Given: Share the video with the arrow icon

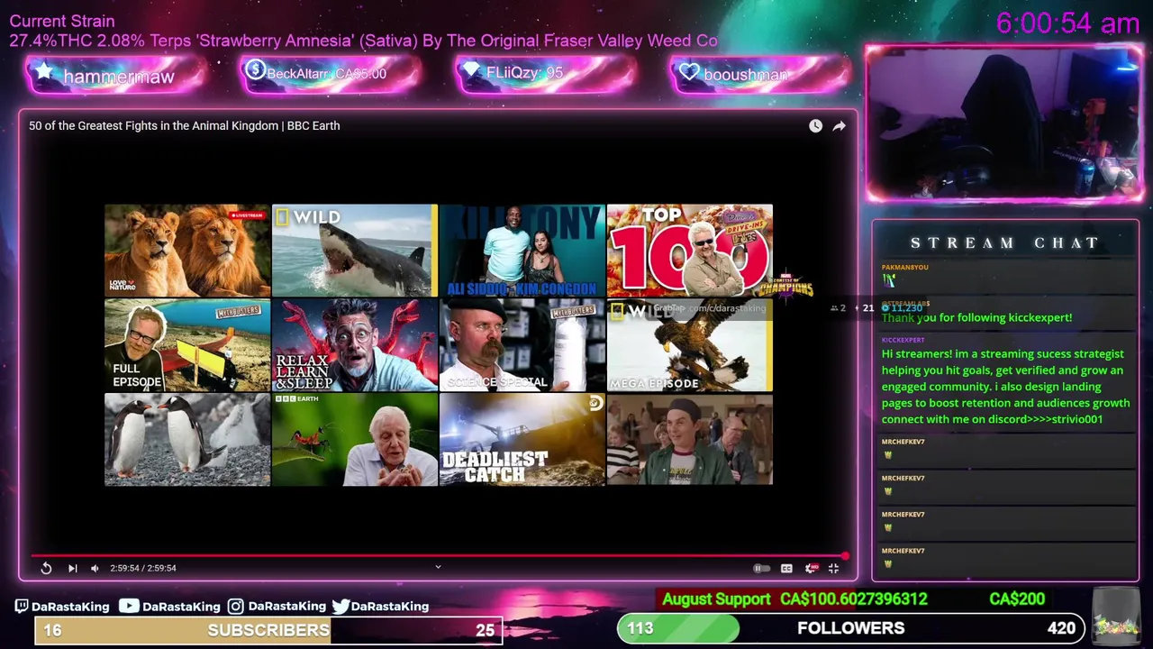Looking at the screenshot, I should pyautogui.click(x=839, y=126).
